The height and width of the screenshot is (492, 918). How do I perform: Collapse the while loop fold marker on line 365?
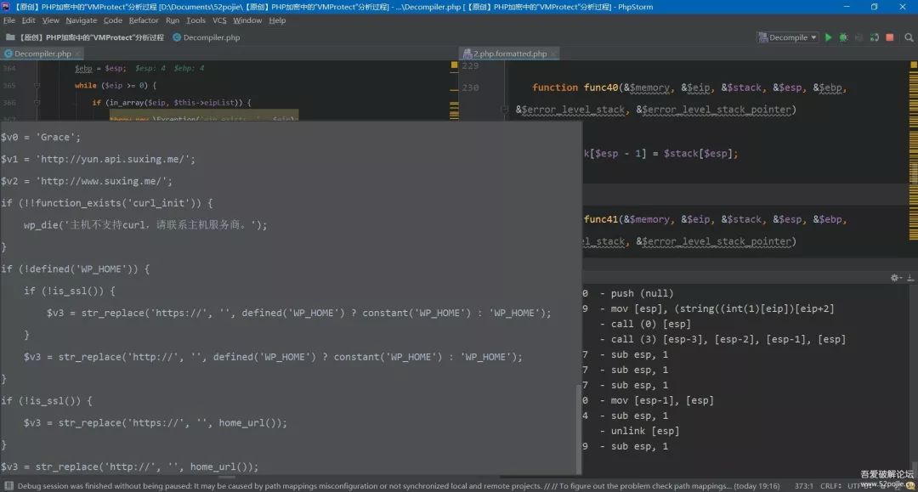pyautogui.click(x=37, y=86)
